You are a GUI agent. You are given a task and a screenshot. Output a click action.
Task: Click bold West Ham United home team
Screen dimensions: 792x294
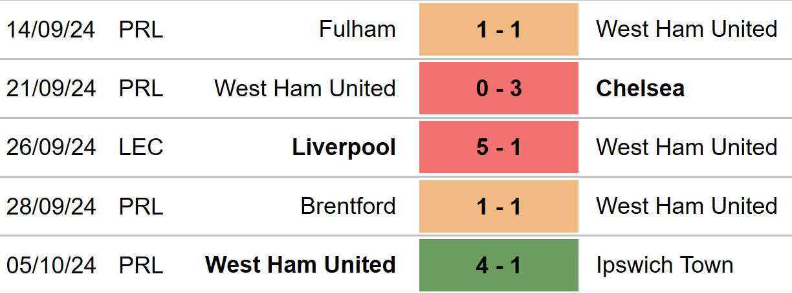pos(300,265)
